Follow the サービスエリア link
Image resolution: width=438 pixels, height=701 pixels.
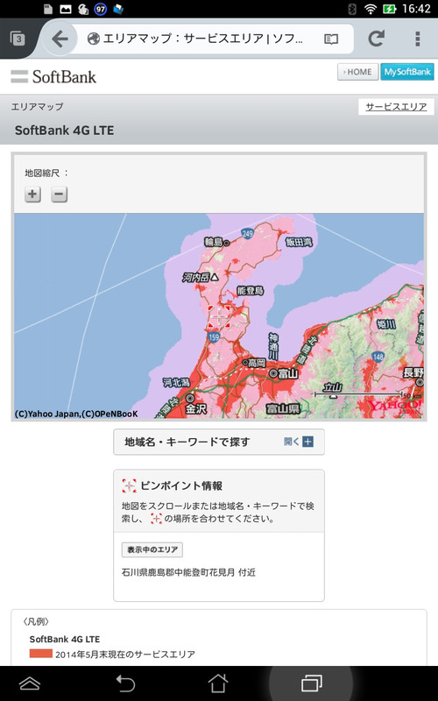pyautogui.click(x=396, y=107)
